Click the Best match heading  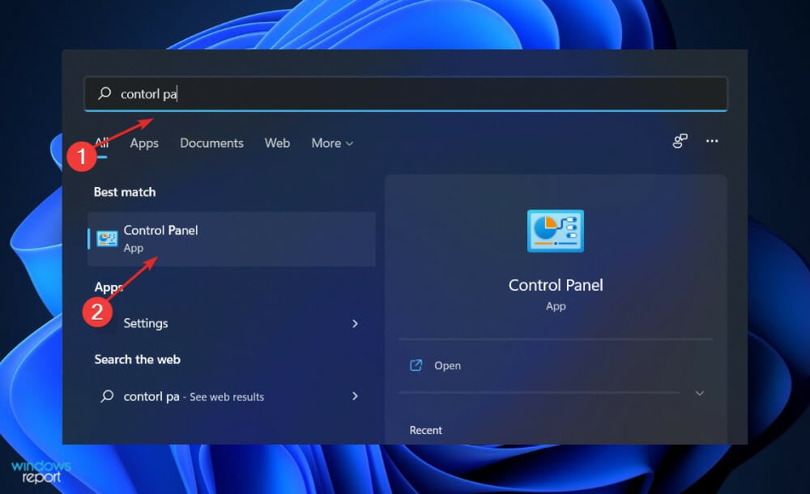[x=125, y=192]
